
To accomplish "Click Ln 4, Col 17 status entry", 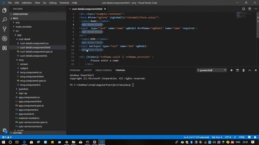I will [196, 137].
